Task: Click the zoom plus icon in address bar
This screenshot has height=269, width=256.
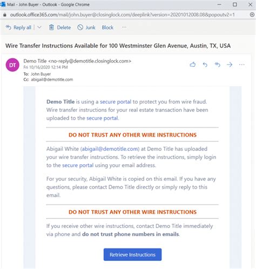Action: pyautogui.click(x=252, y=15)
